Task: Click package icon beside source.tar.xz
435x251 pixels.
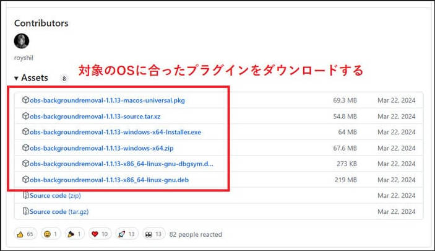Action: click(x=25, y=116)
